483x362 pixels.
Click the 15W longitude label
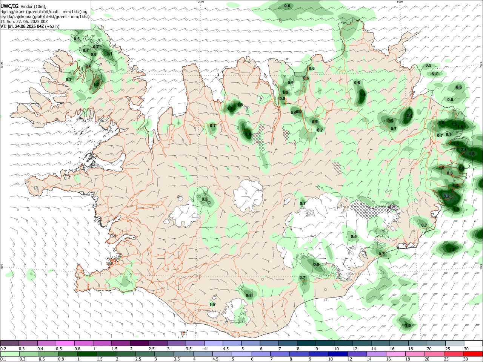click(x=400, y=2)
